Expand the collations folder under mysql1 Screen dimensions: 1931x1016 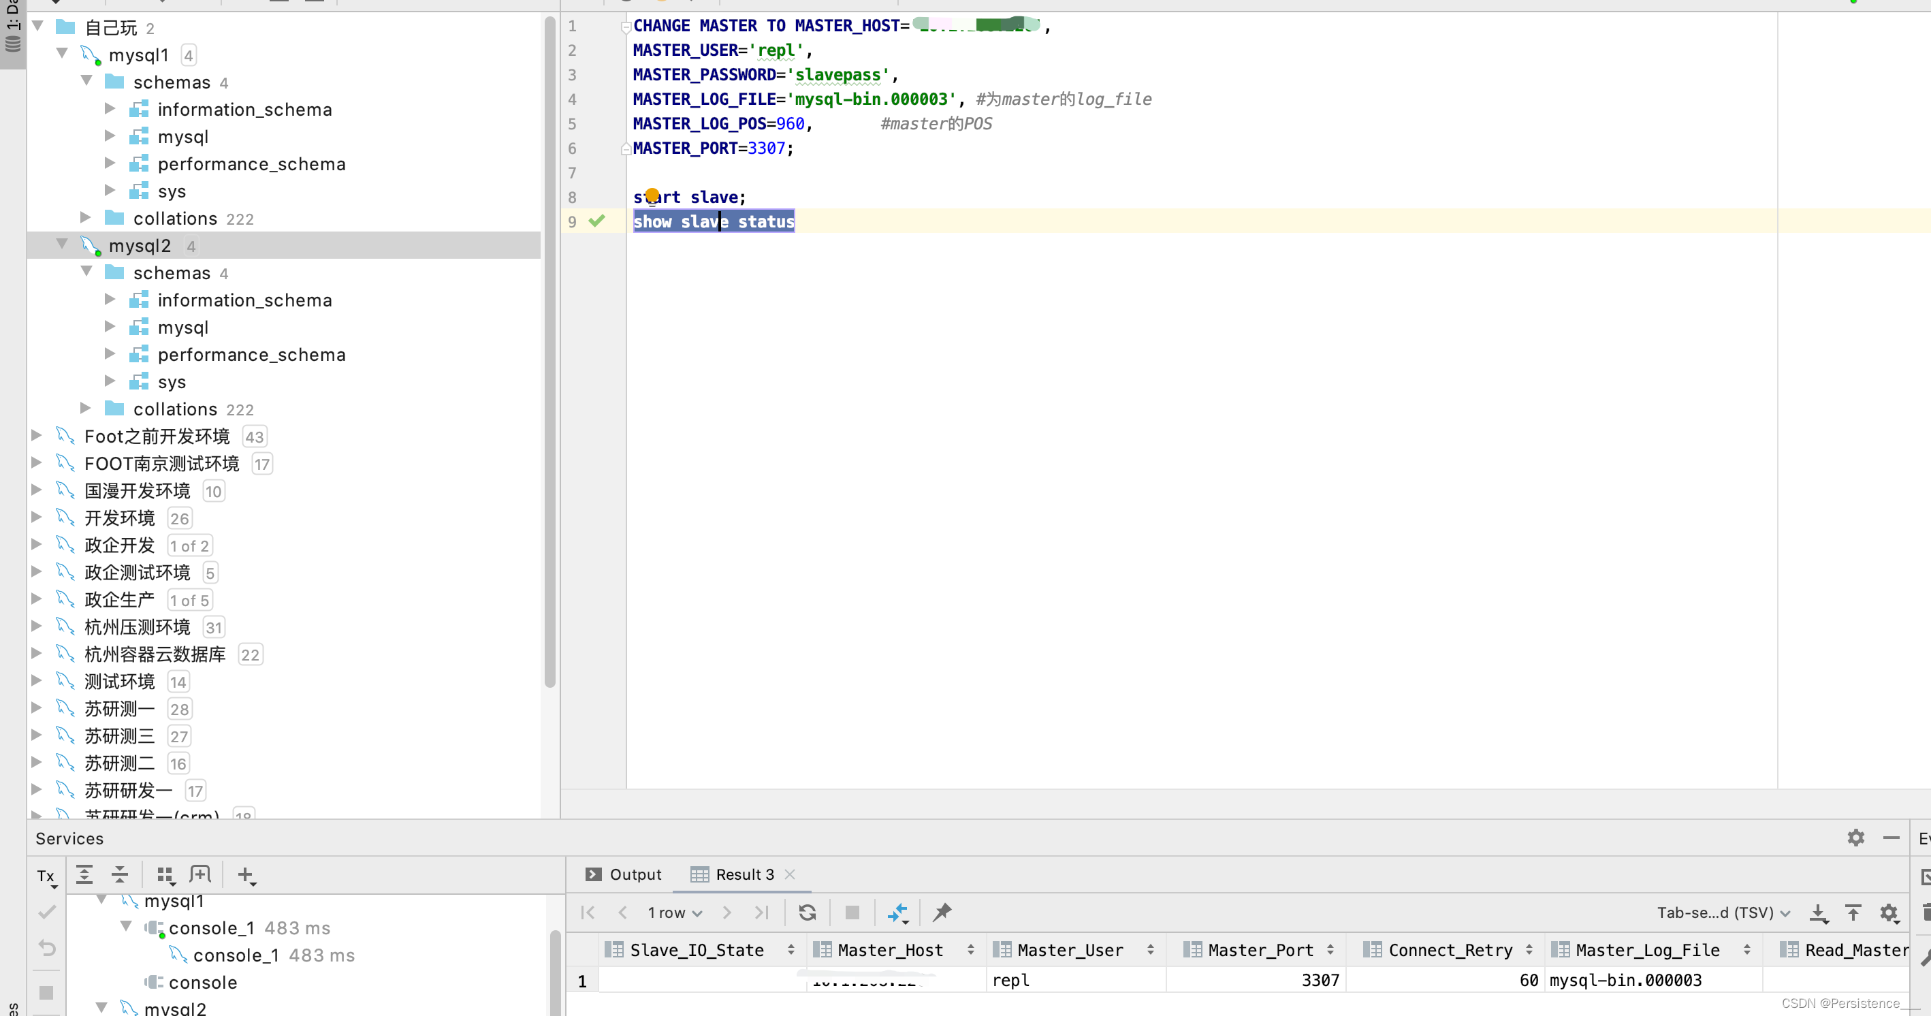tap(86, 217)
